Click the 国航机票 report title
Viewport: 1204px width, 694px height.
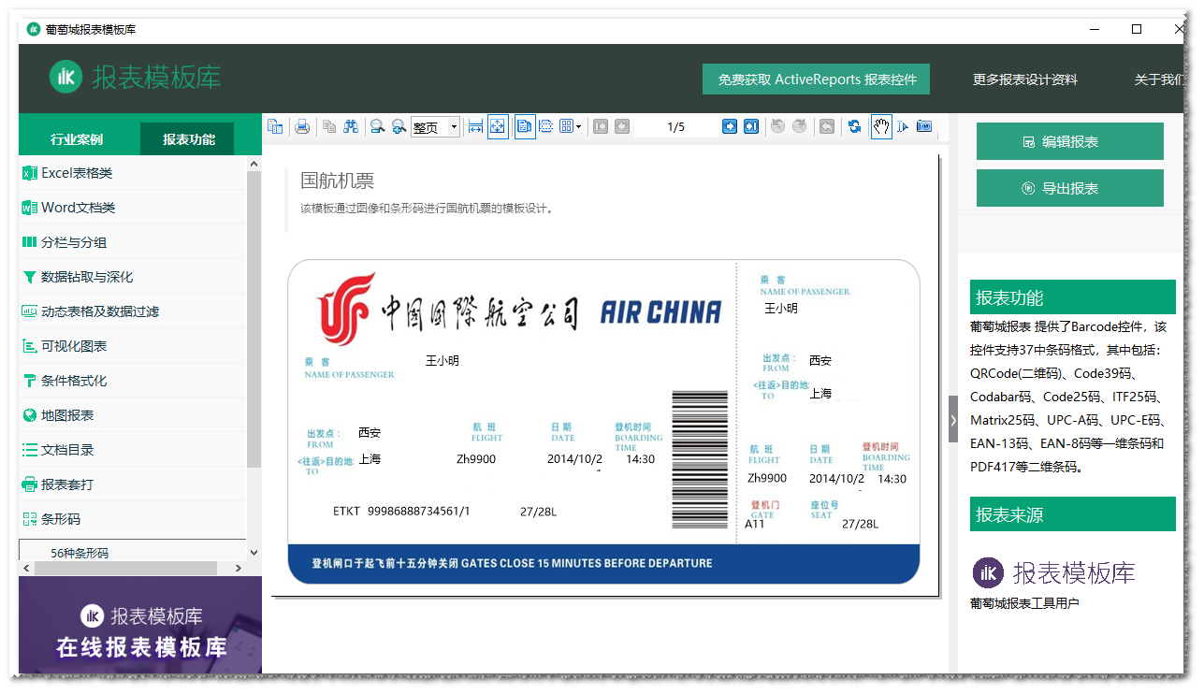click(x=338, y=181)
